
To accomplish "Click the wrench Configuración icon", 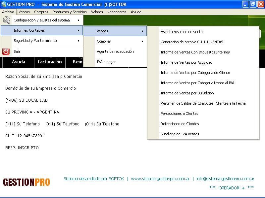I will [x=6, y=20].
